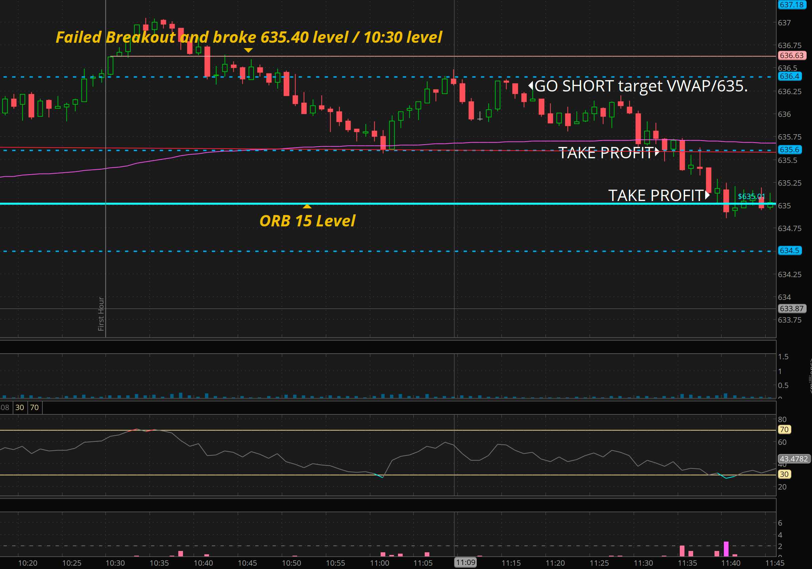This screenshot has width=812, height=569.
Task: Click the 43.4782 RSI value label
Action: point(794,459)
